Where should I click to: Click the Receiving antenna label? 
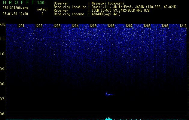(69, 14)
